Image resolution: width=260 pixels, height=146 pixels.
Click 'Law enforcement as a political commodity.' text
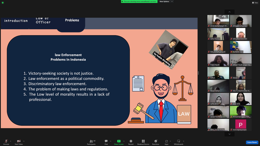click(66, 79)
